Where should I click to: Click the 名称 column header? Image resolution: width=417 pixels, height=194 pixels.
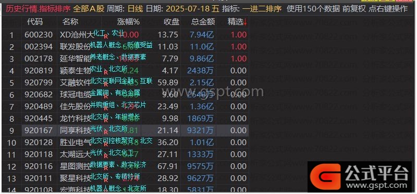(70, 22)
